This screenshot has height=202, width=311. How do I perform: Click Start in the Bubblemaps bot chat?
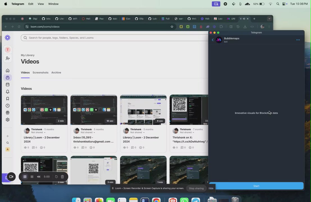coord(256,186)
